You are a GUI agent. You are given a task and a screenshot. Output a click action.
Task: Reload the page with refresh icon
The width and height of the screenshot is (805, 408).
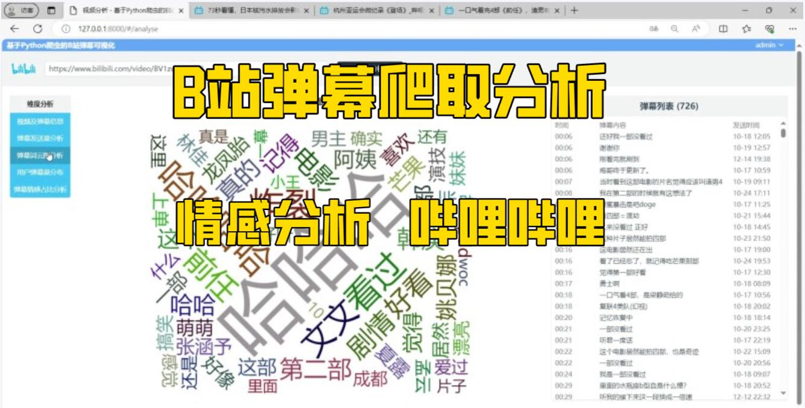[x=37, y=28]
